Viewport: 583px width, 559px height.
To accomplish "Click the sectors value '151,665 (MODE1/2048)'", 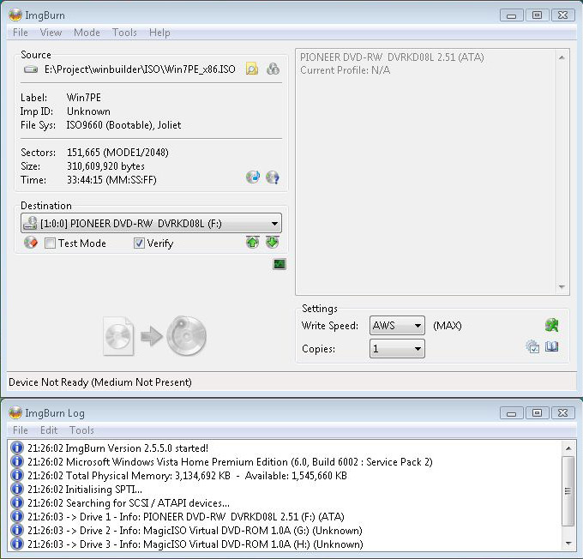I will click(x=117, y=152).
